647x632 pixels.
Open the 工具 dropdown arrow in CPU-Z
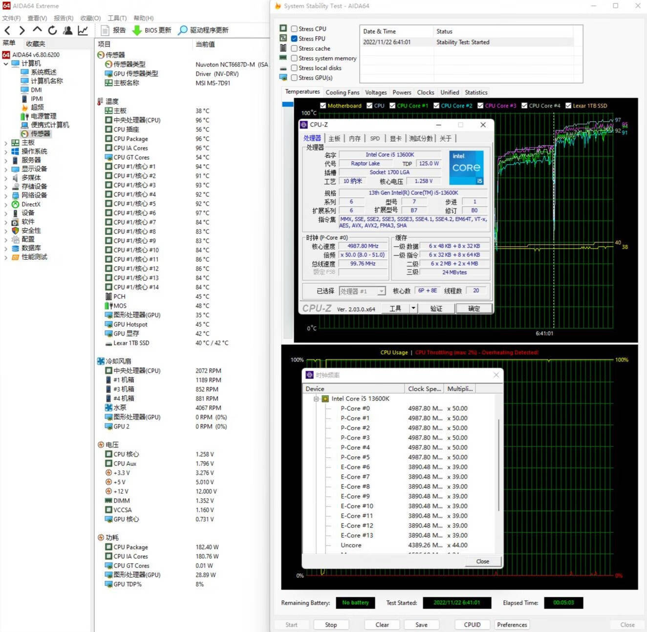coord(413,308)
